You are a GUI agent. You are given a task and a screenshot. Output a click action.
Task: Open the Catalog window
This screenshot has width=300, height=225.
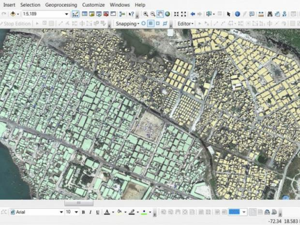[91, 14]
